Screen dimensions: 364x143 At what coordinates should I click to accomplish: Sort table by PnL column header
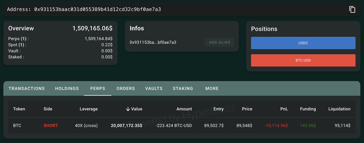284,109
